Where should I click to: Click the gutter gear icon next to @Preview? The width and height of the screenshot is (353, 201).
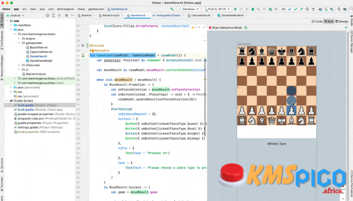82,45
